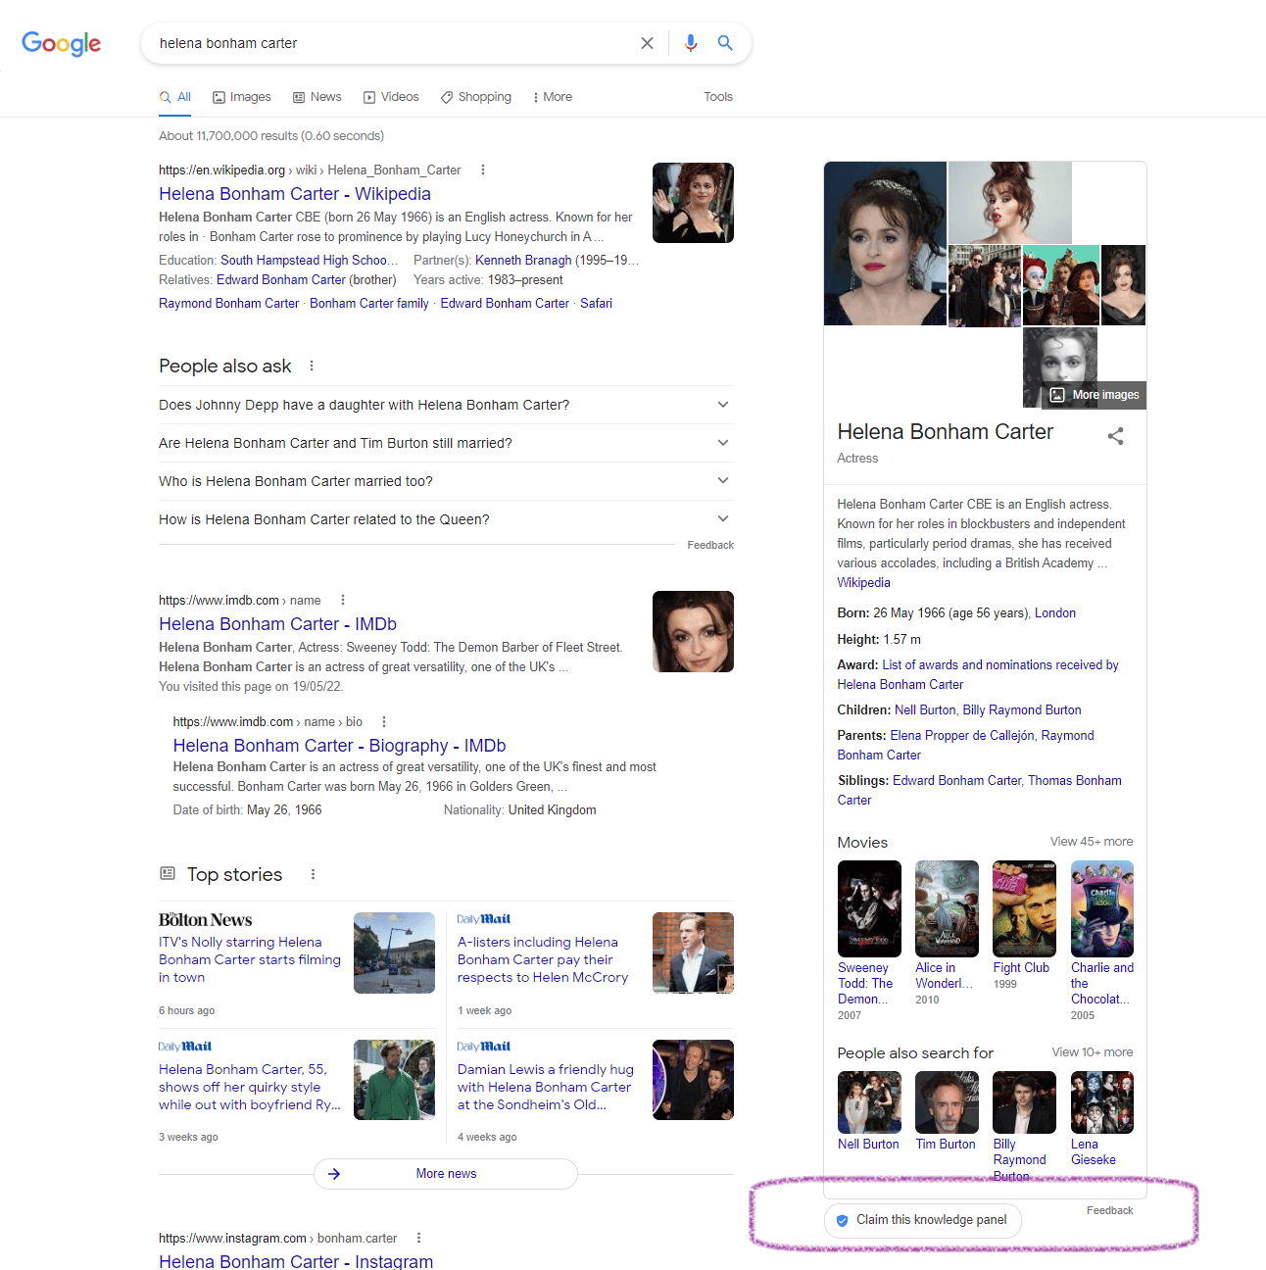The width and height of the screenshot is (1266, 1270).
Task: Click People also ask Feedback link
Action: pos(710,545)
